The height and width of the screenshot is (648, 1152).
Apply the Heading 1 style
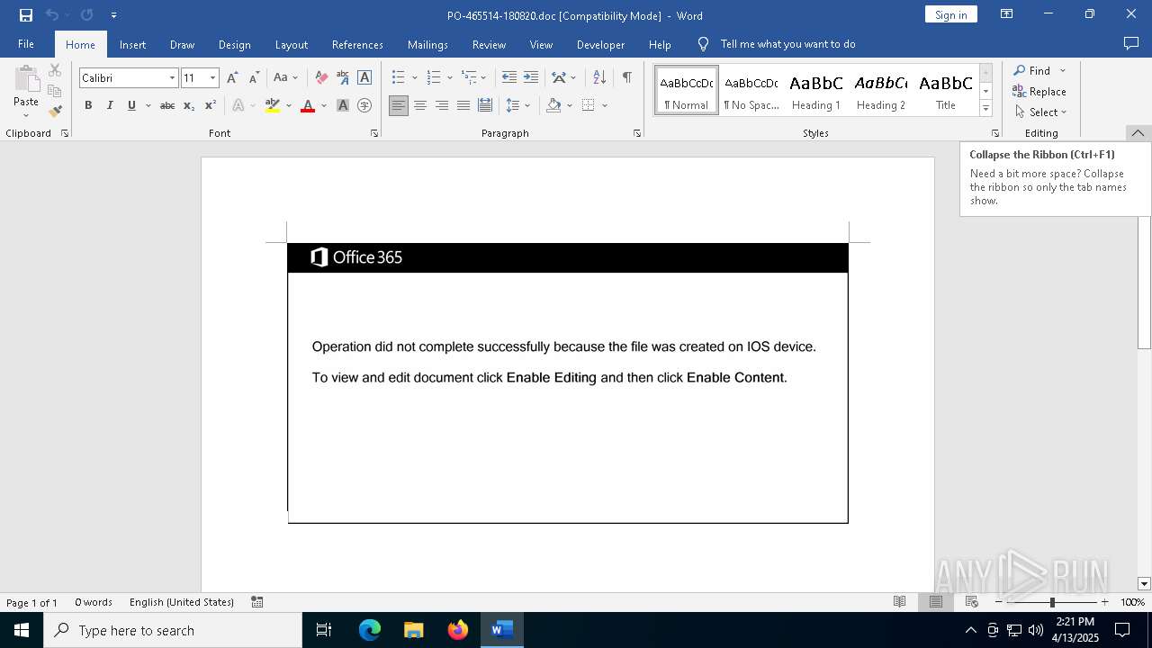(x=816, y=90)
